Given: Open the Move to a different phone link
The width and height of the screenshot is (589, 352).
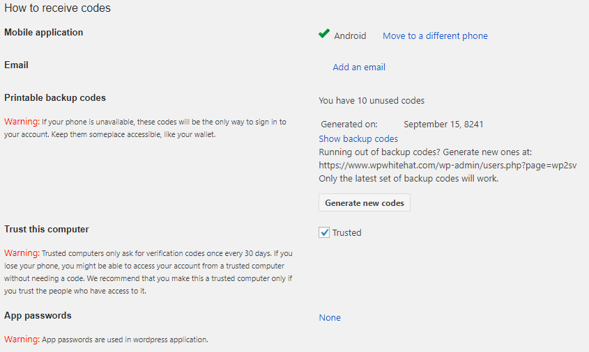Looking at the screenshot, I should [435, 36].
